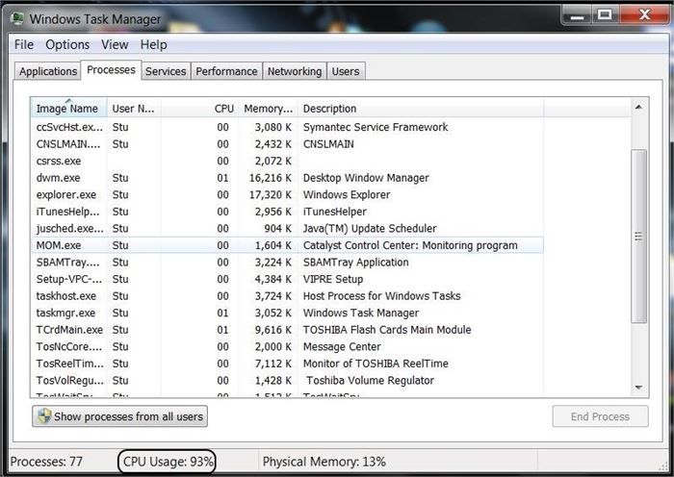Open the View menu

[115, 44]
